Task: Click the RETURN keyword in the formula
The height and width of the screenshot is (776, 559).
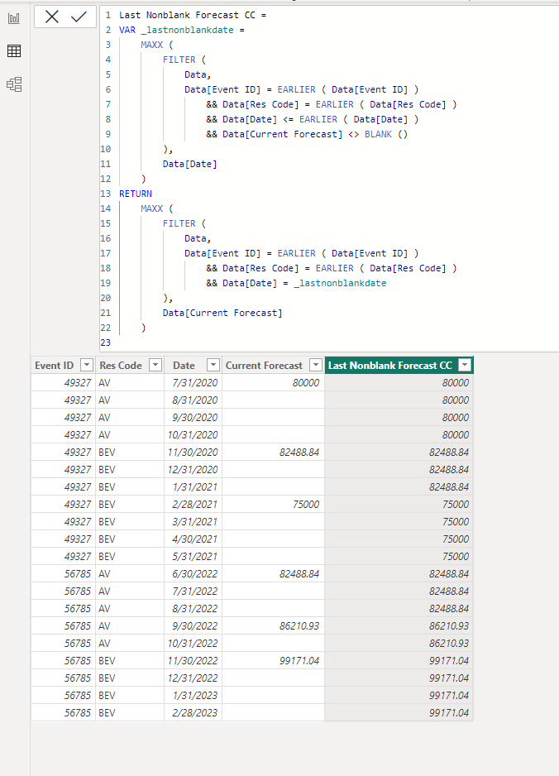Action: 135,194
